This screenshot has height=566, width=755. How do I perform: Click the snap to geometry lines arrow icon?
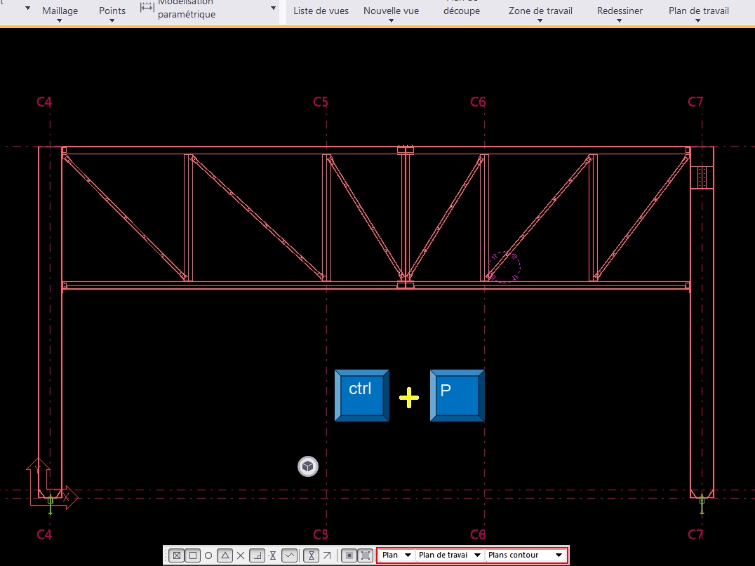(328, 555)
